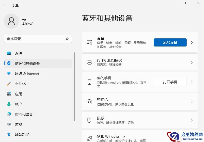The height and width of the screenshot is (142, 204).
Task: Click the 蓝牙和其他设备 page heading
Action: click(x=107, y=18)
